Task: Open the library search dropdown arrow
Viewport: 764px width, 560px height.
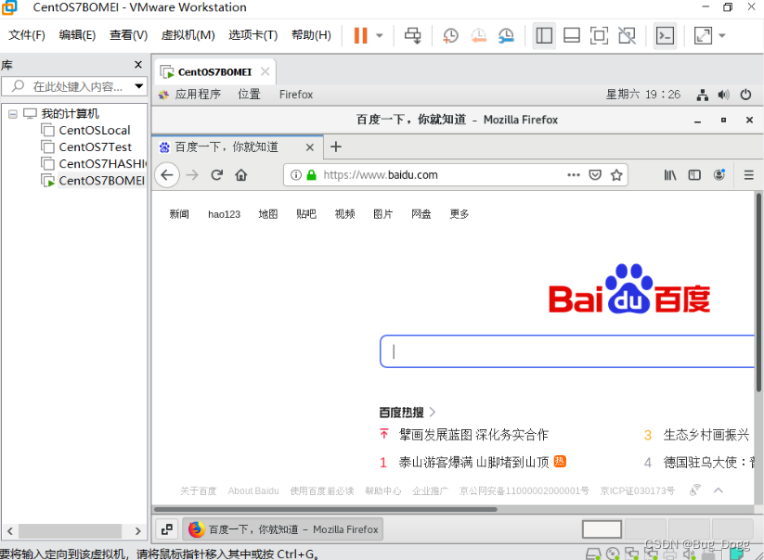Action: (139, 86)
